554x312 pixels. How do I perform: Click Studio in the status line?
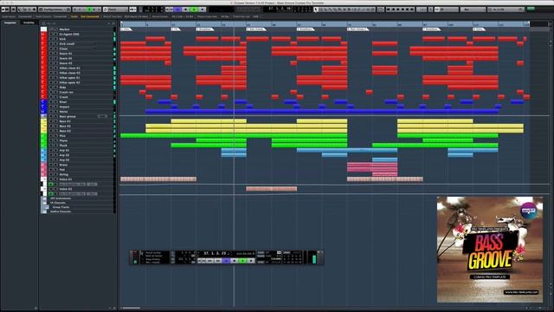coord(74,16)
